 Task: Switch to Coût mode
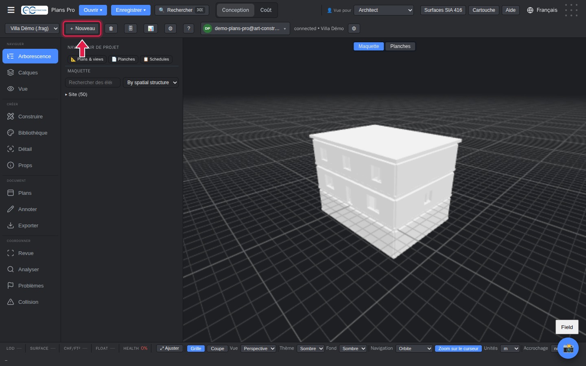pyautogui.click(x=266, y=10)
